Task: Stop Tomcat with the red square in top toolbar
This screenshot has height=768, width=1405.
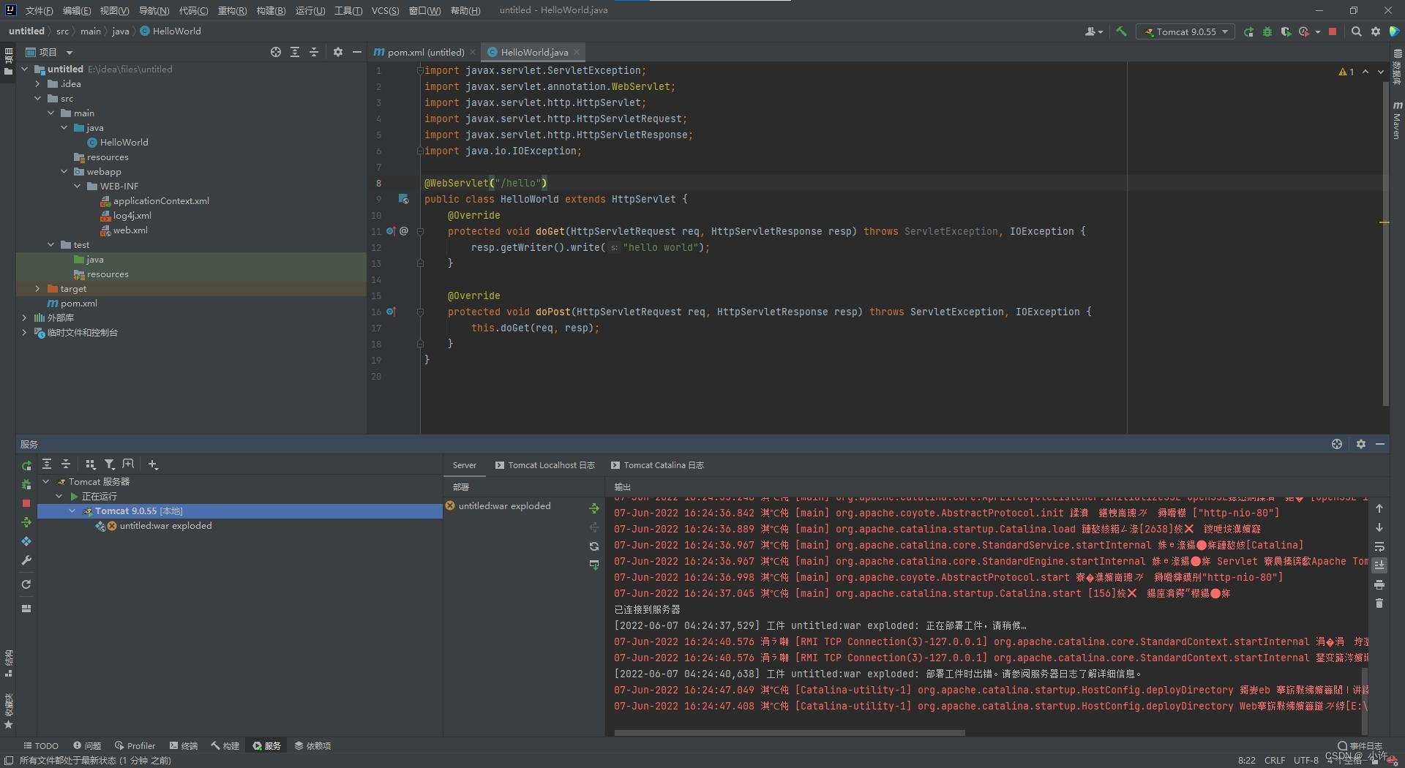Action: (1333, 31)
